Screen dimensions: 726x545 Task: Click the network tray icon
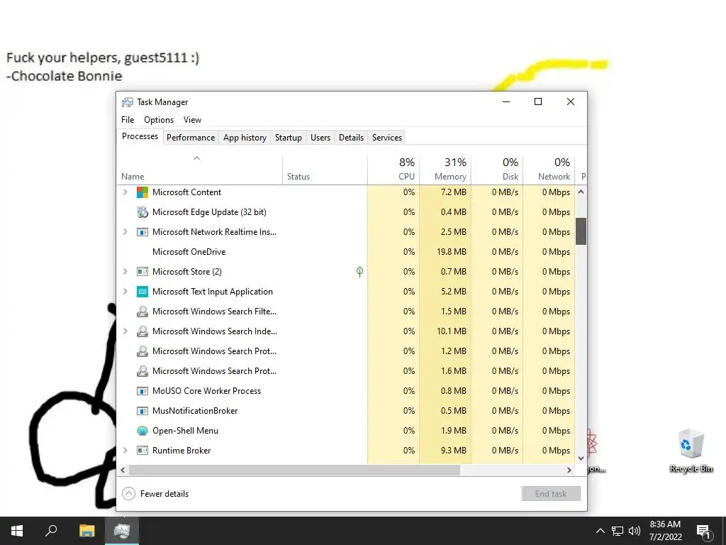click(618, 531)
